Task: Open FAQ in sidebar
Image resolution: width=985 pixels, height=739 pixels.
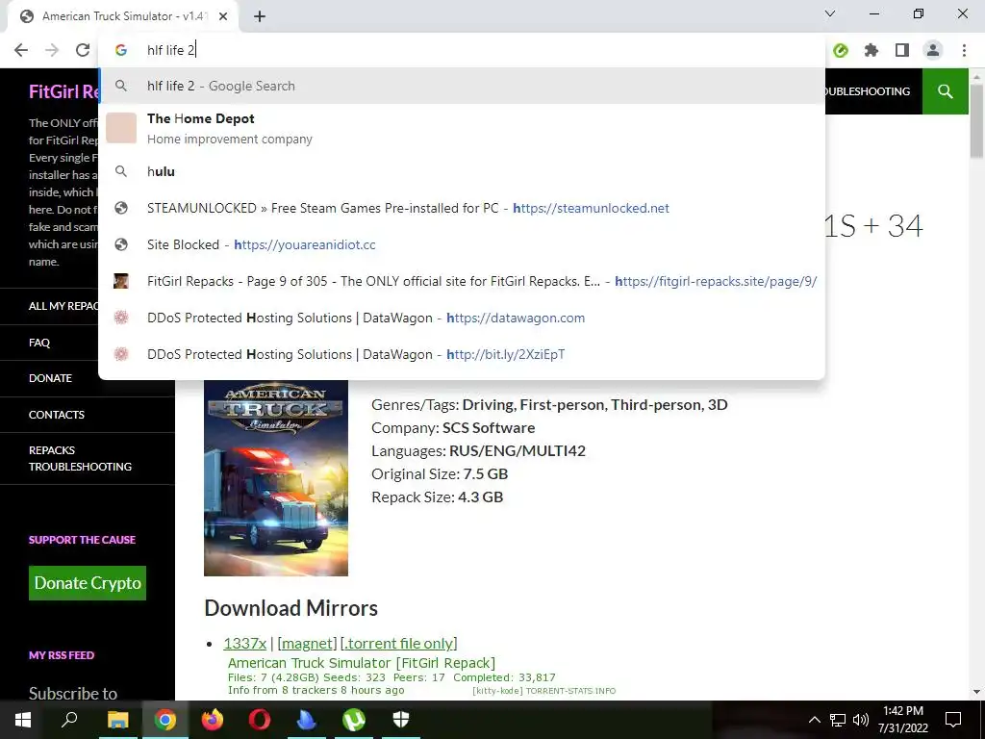Action: [x=38, y=343]
